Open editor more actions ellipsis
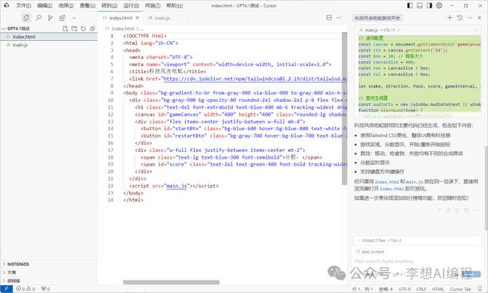Viewport: 488px width, 293px height. click(x=339, y=18)
